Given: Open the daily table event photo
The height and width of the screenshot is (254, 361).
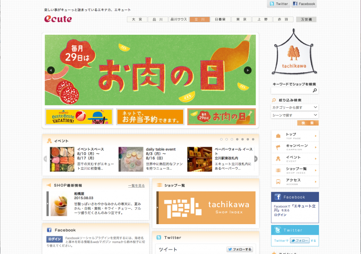Looking at the screenshot, I should 131,160.
